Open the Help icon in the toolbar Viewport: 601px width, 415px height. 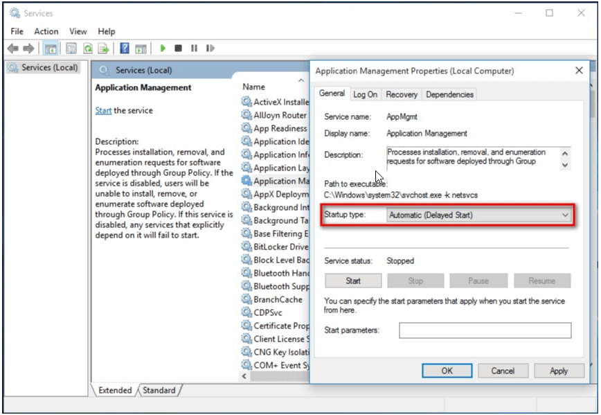[x=125, y=48]
